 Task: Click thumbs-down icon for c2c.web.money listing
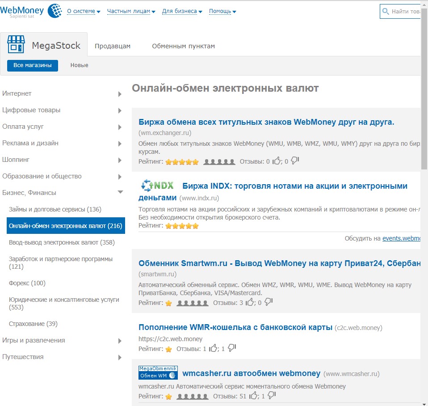click(232, 348)
